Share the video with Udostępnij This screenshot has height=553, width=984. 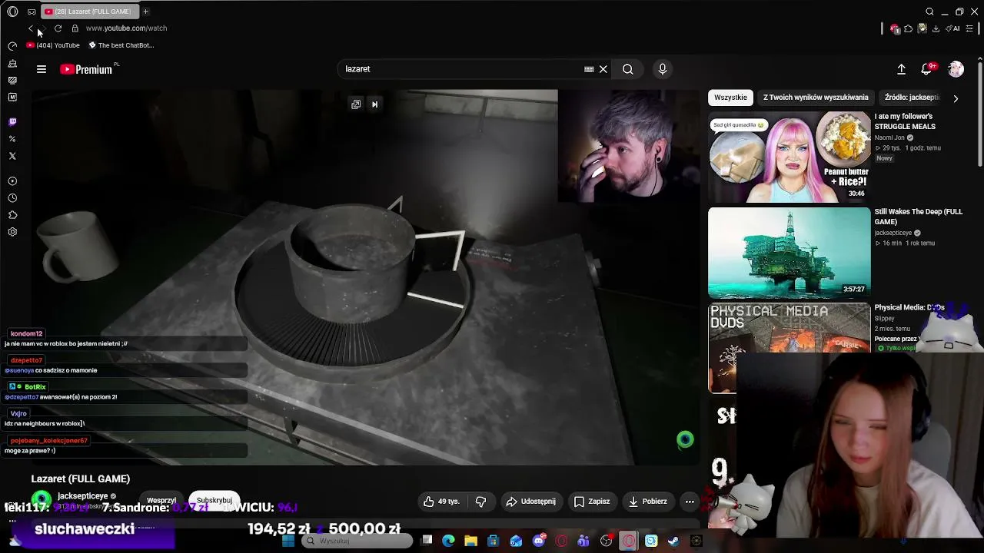(530, 502)
